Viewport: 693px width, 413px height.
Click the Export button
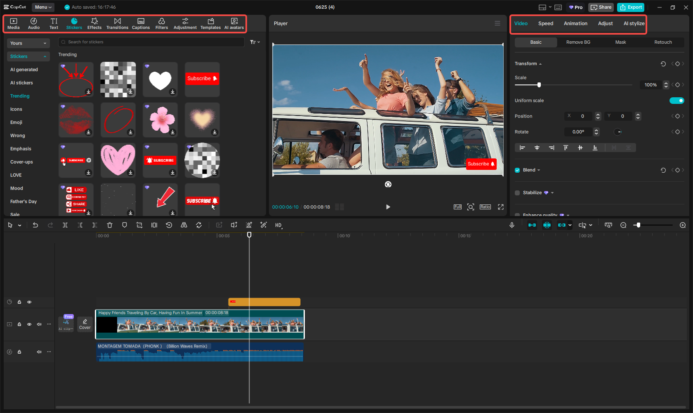point(630,7)
